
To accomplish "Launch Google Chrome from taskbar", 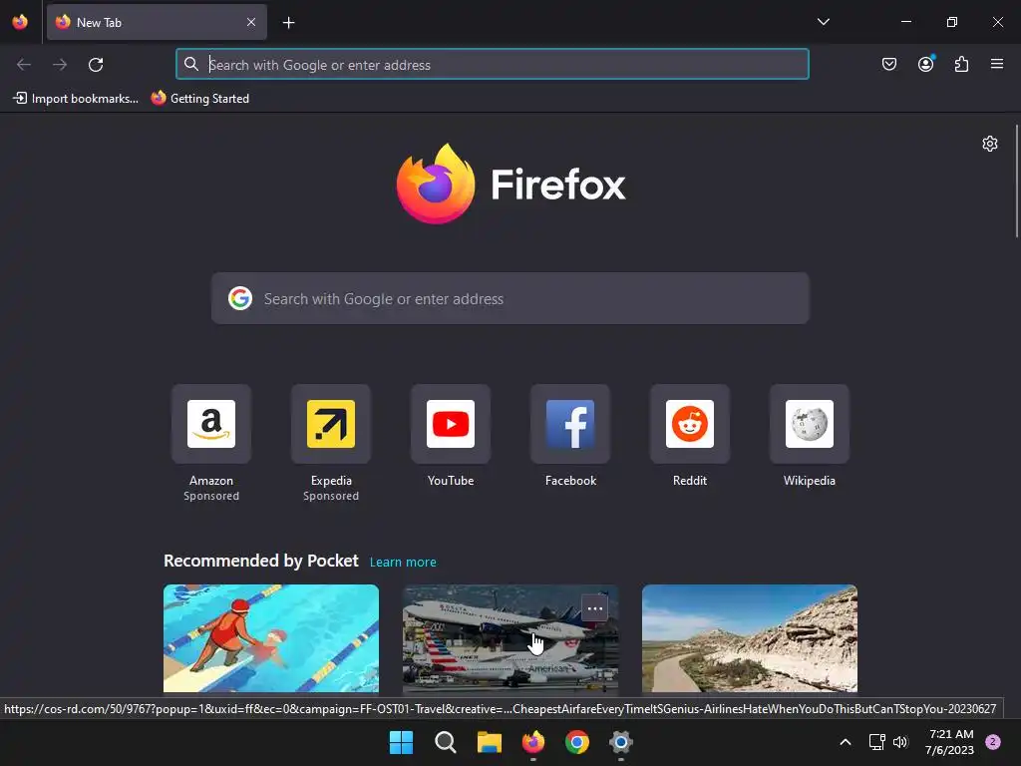I will [x=577, y=742].
